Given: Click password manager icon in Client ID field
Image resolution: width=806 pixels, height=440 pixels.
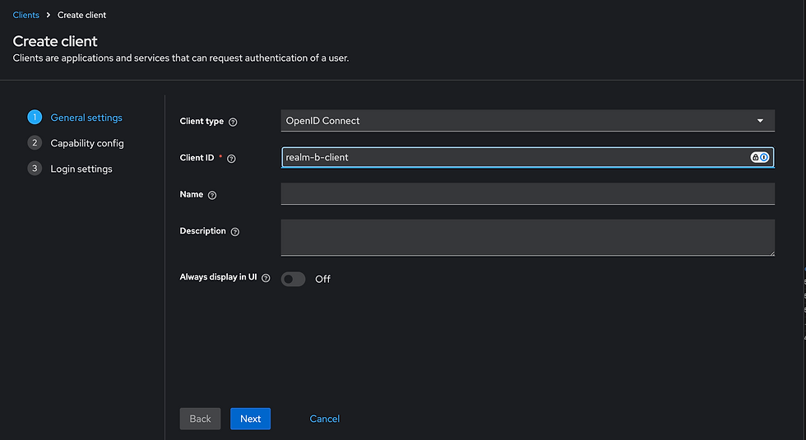Looking at the screenshot, I should coord(760,157).
